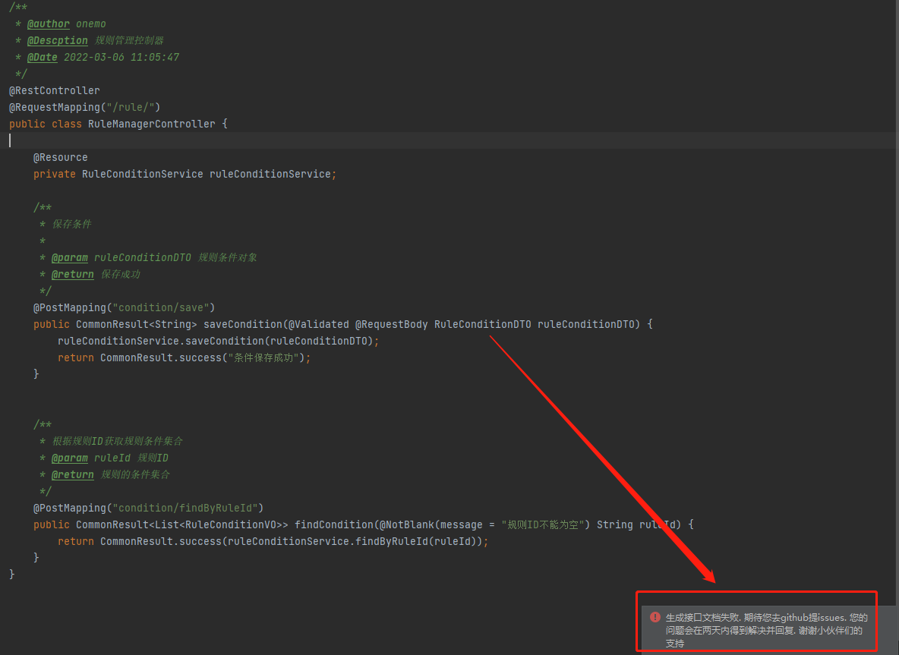Click the @author javadoc tag link
The image size is (899, 655).
pyautogui.click(x=48, y=24)
